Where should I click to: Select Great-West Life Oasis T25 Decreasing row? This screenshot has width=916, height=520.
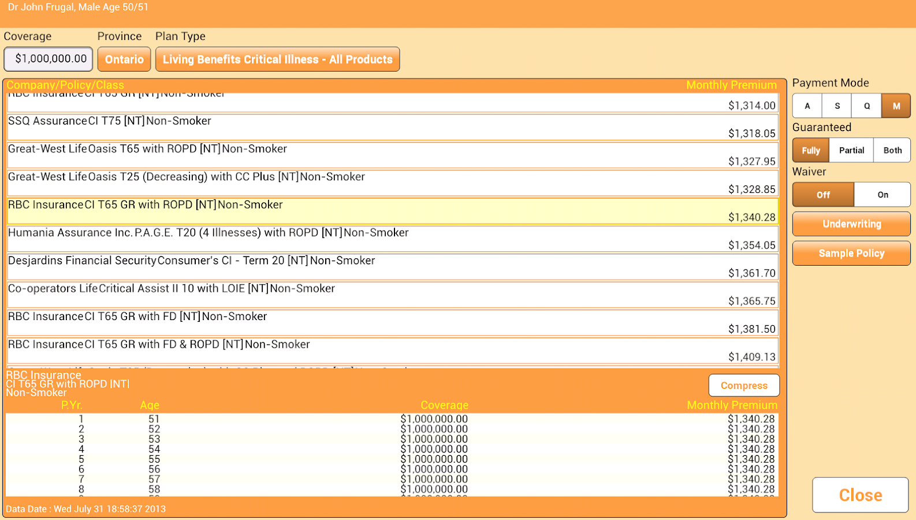point(393,183)
